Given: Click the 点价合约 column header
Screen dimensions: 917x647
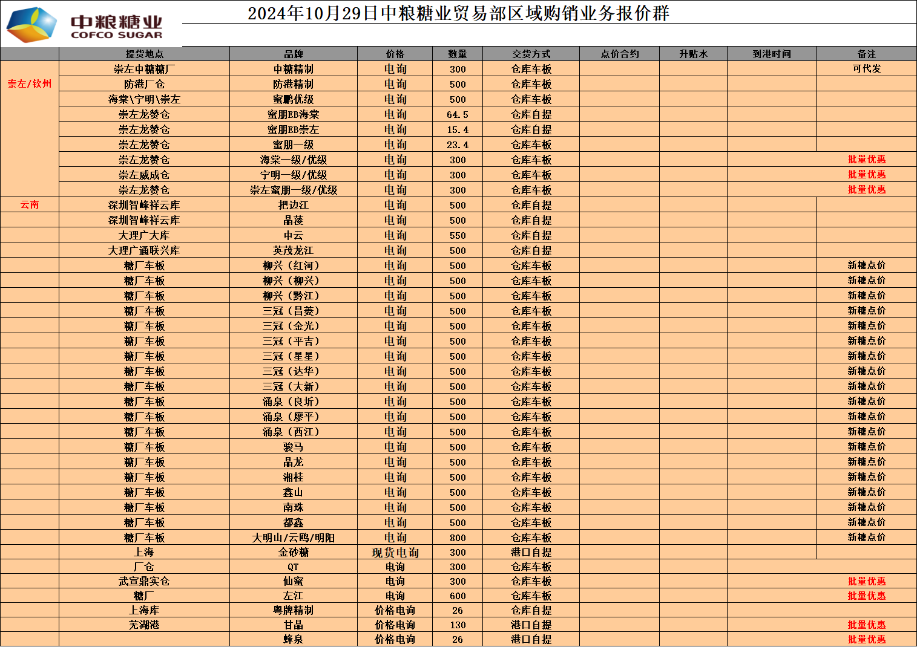Looking at the screenshot, I should coord(619,54).
